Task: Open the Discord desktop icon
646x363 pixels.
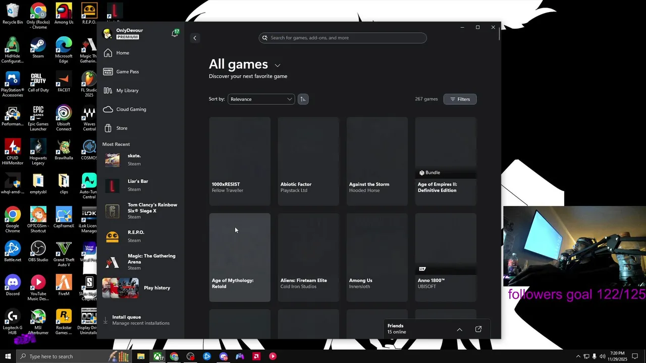Action: pyautogui.click(x=13, y=285)
